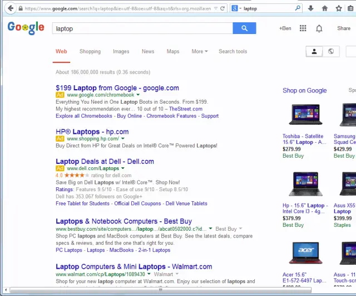The height and width of the screenshot is (296, 356).
Task: Bookmark this page with star icon
Action: 339,8
